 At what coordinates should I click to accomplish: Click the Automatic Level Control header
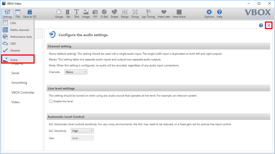tap(158, 117)
